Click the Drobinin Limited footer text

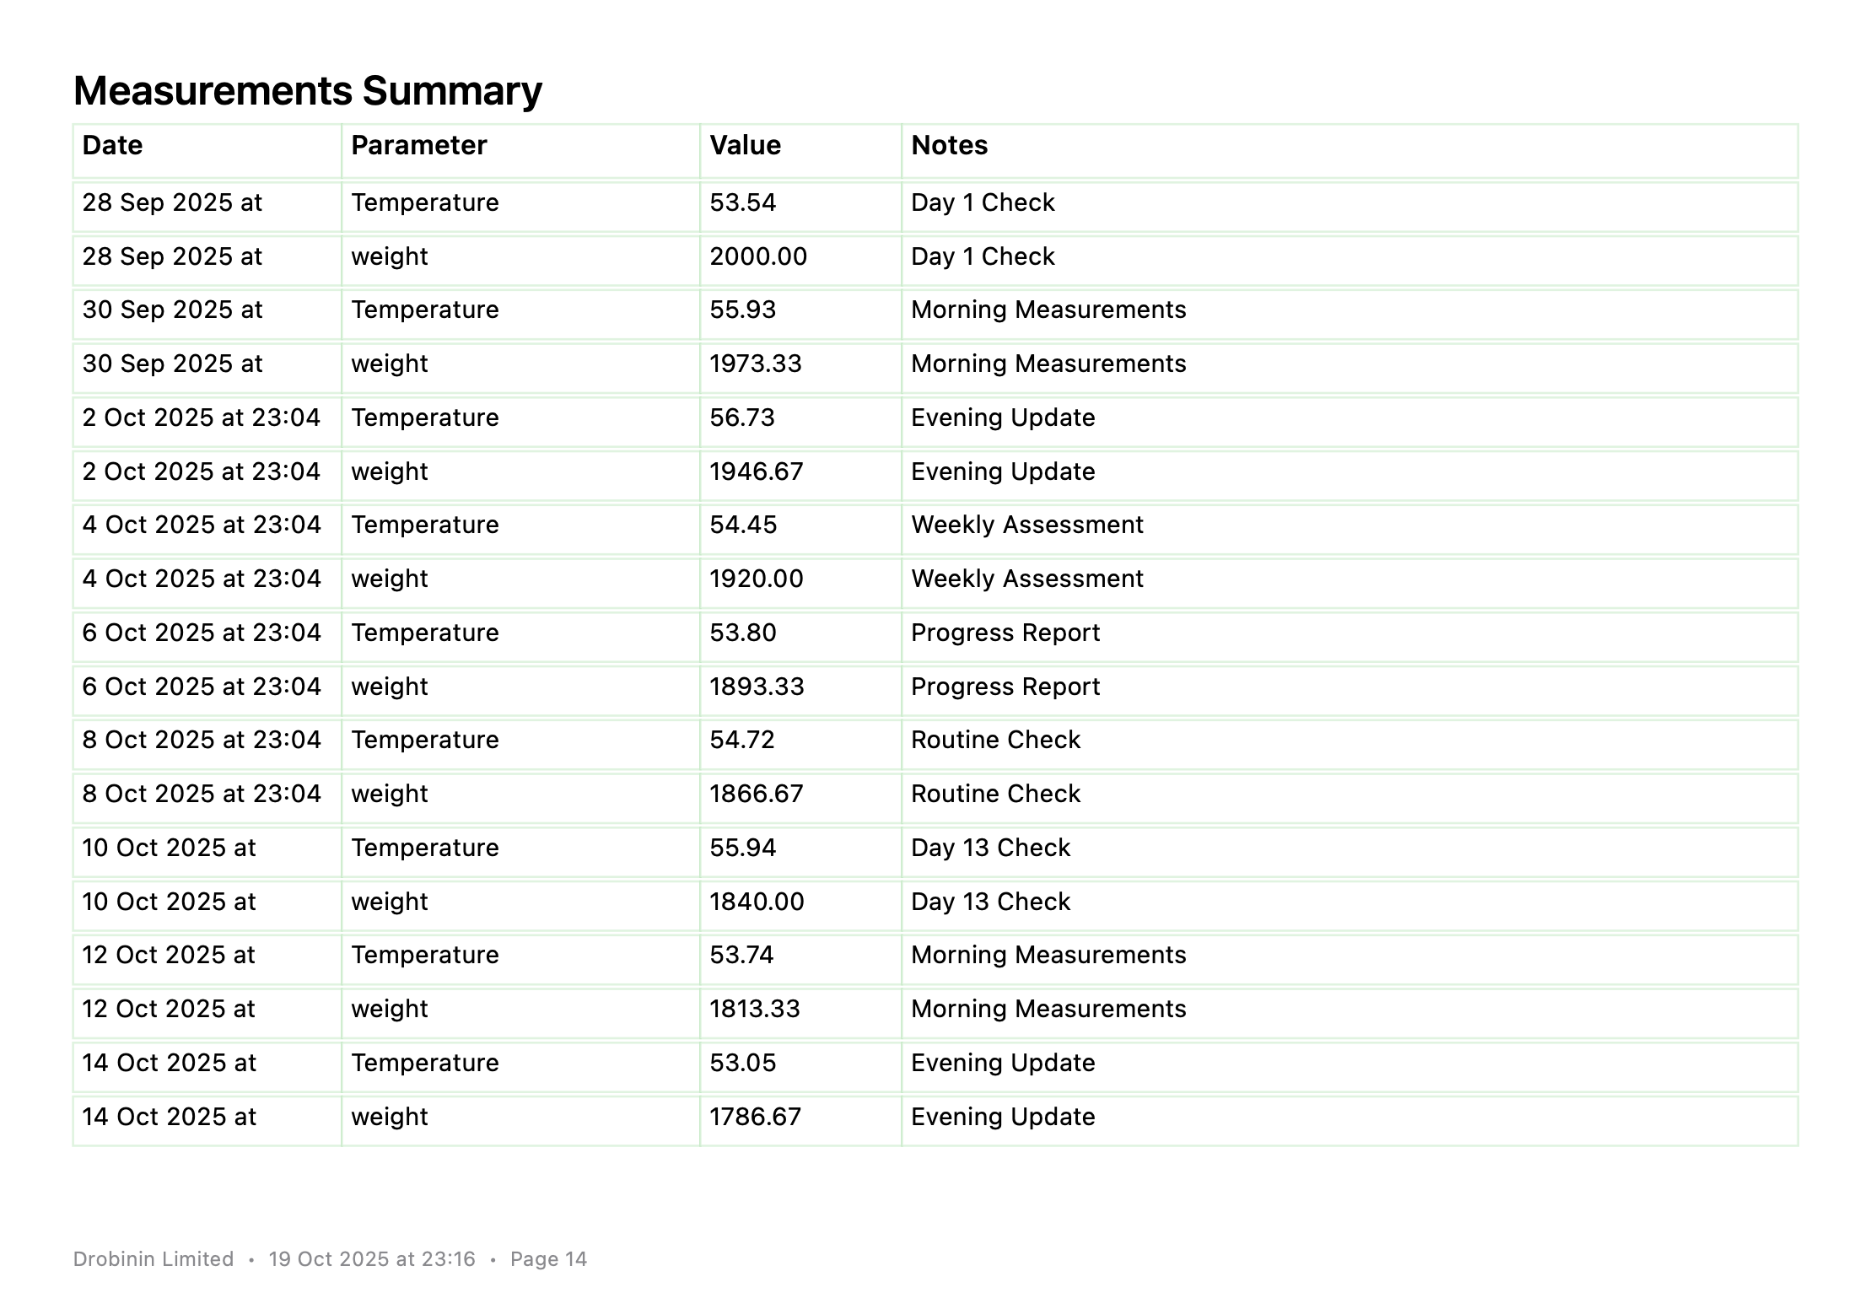(x=154, y=1259)
